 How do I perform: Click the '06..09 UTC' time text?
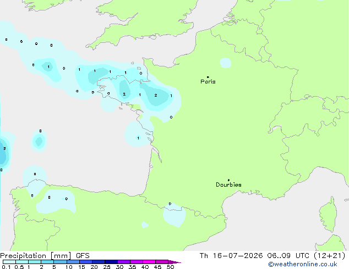click(x=288, y=256)
